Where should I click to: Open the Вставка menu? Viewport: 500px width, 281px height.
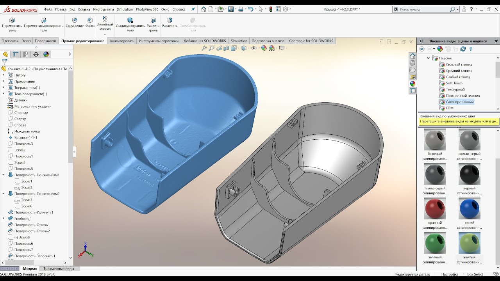pos(84,9)
